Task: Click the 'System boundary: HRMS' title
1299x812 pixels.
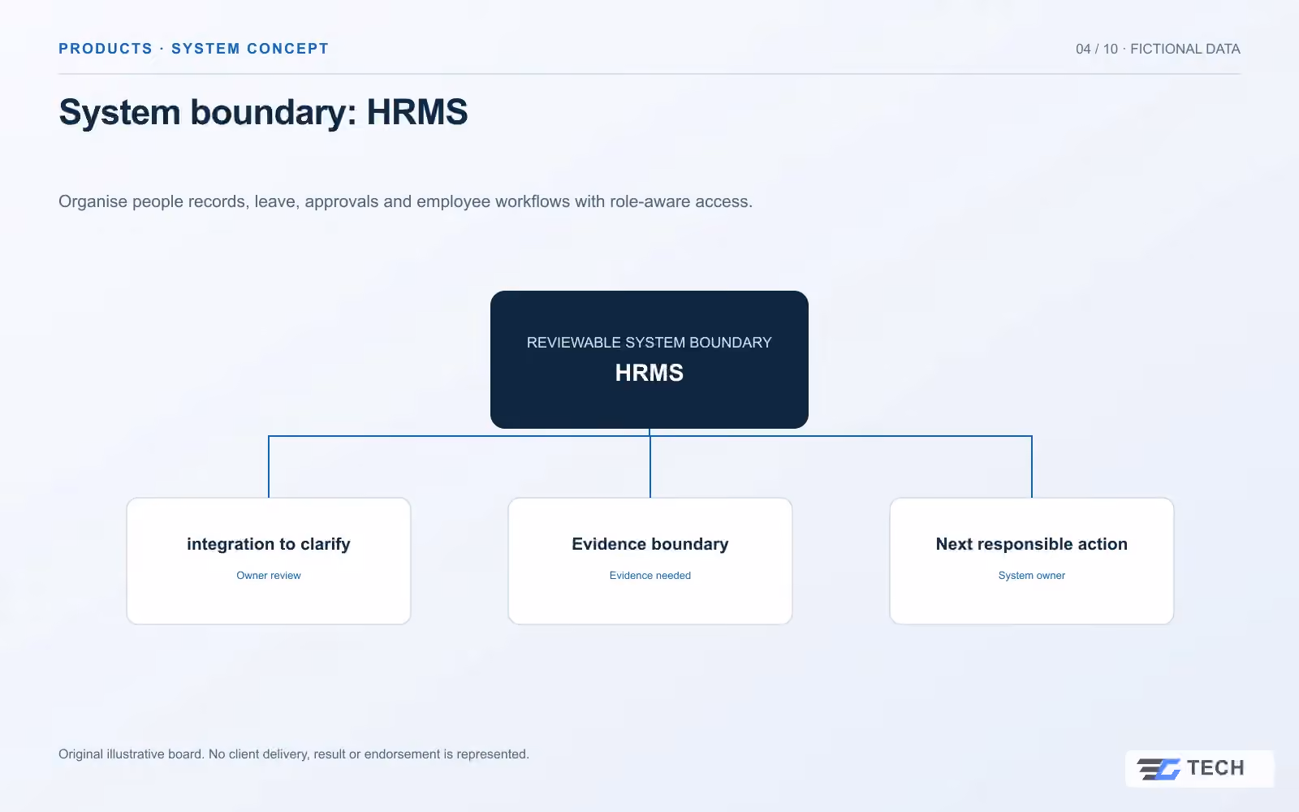Action: click(x=263, y=112)
